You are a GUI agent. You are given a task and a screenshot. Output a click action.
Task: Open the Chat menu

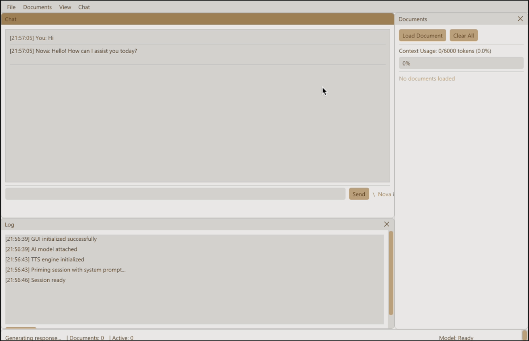click(x=84, y=7)
